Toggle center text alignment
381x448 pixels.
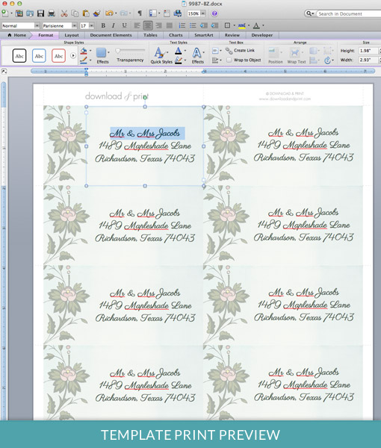148,25
